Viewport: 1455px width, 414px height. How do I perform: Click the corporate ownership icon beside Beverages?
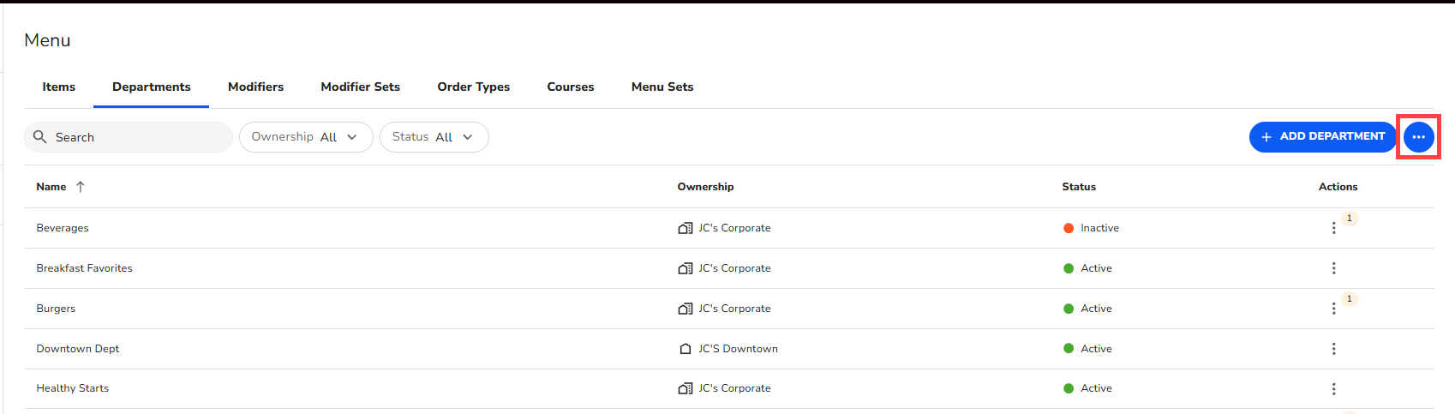(686, 228)
